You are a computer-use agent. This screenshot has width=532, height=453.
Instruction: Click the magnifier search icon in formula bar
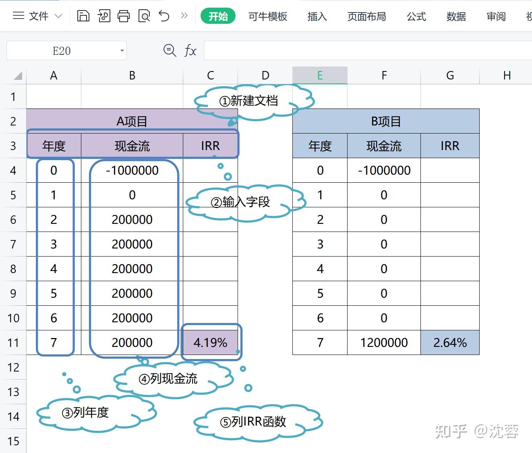click(169, 50)
